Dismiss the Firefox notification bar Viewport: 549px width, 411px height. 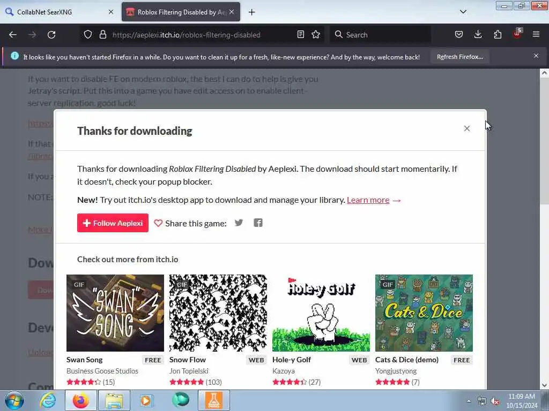(536, 56)
